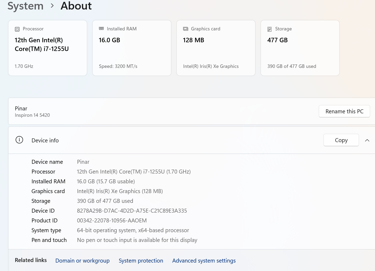This screenshot has width=375, height=271.
Task: Go back to System breadcrumb
Action: (25, 6)
